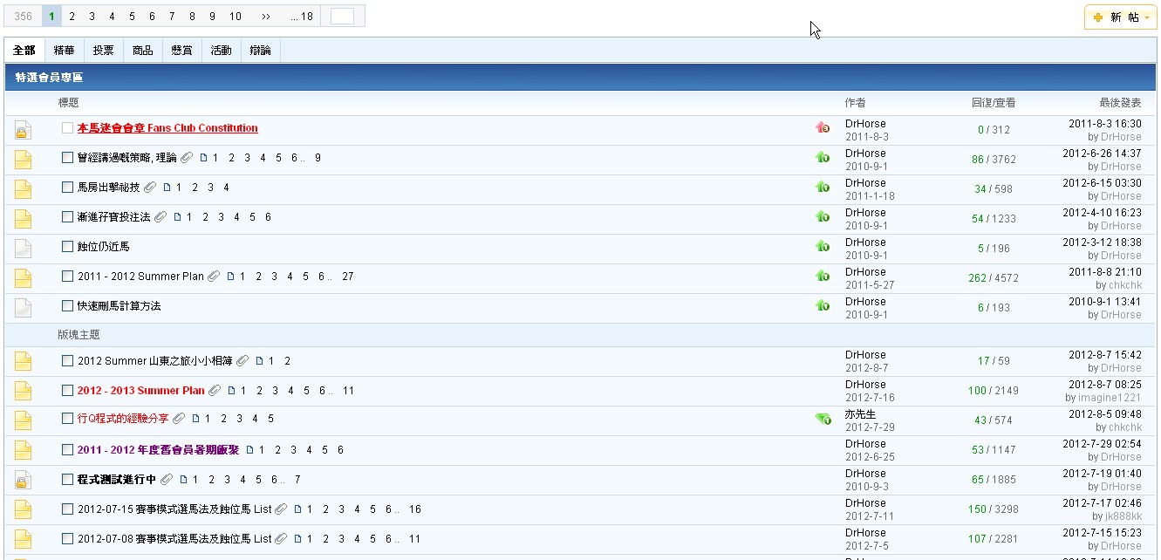Tick the checkbox for 曾經講過戰策略, 理論
1161x560 pixels.
(67, 158)
